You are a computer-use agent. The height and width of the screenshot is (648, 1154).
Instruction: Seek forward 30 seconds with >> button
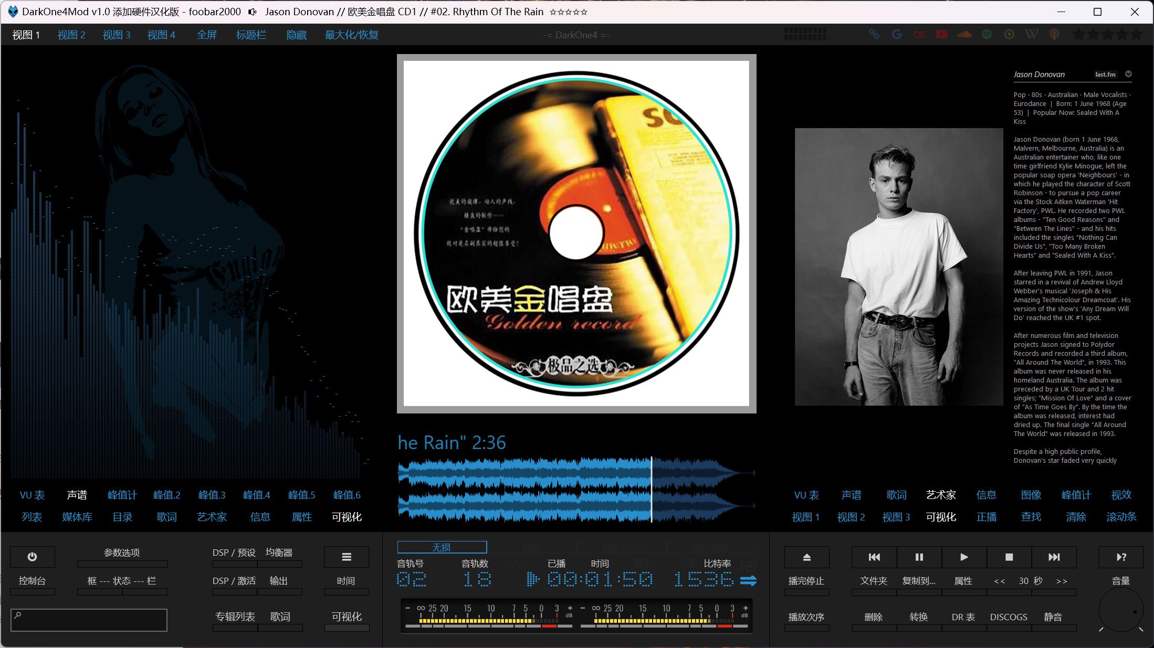point(1062,581)
